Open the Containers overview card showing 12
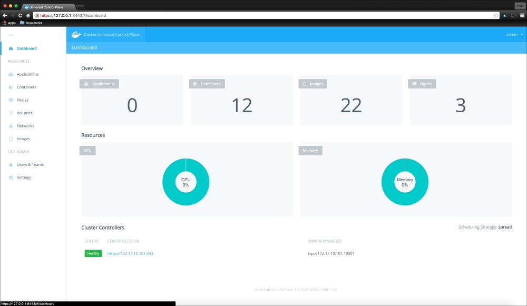Screen dimensions: 527x306 point(242,101)
